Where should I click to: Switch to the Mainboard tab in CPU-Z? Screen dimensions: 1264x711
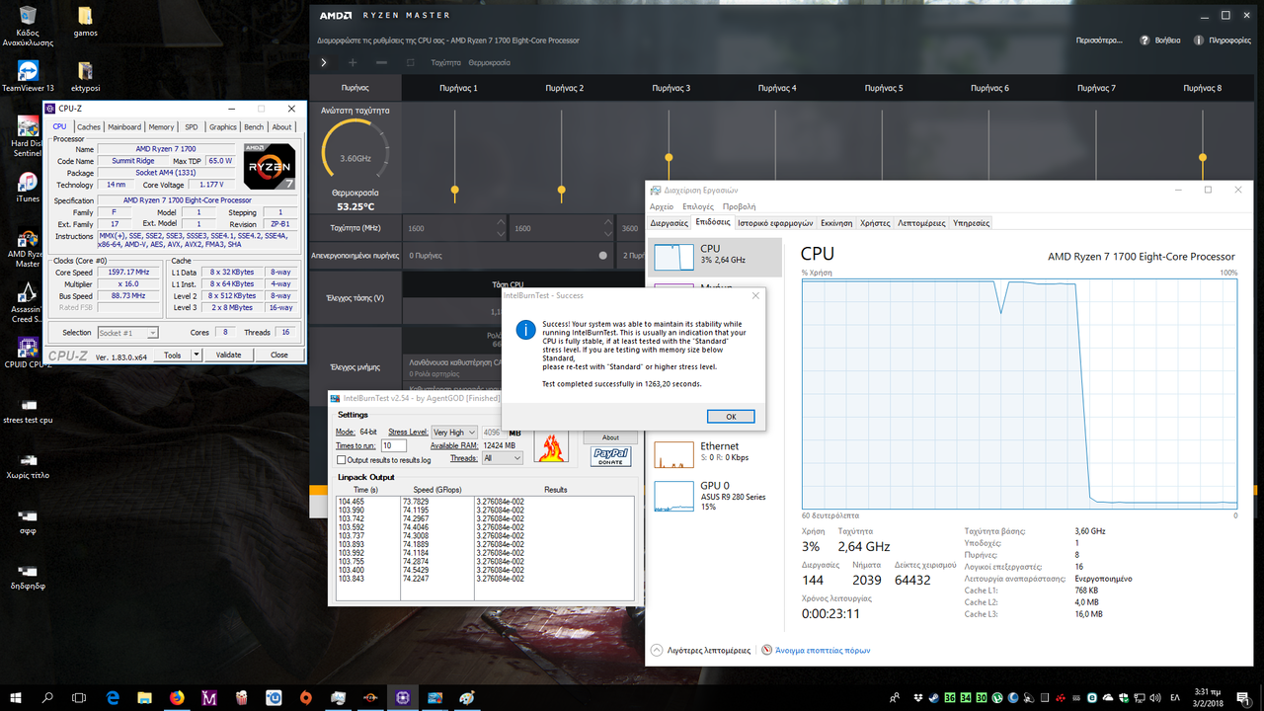[x=124, y=126]
